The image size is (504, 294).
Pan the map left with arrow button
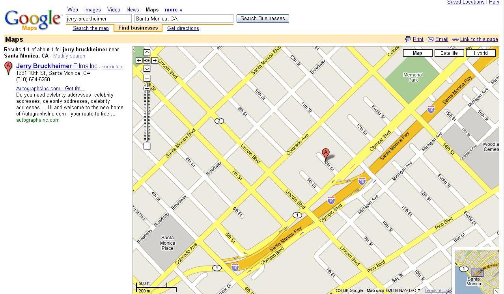(x=139, y=61)
